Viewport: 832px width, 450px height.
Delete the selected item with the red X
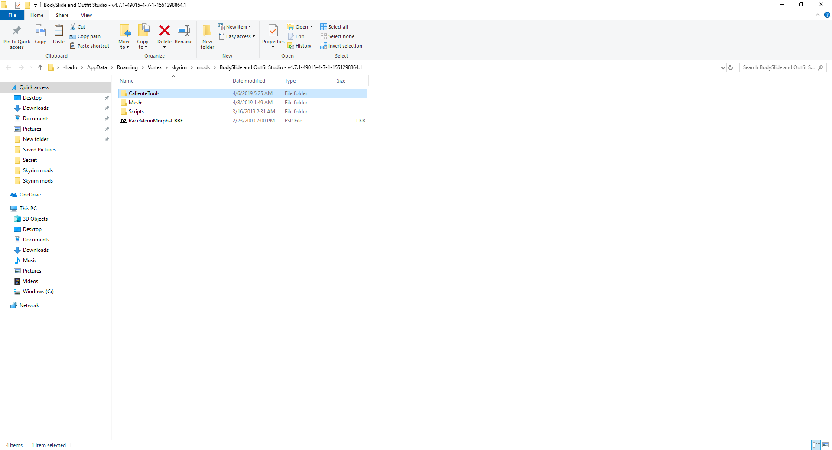coord(164,36)
